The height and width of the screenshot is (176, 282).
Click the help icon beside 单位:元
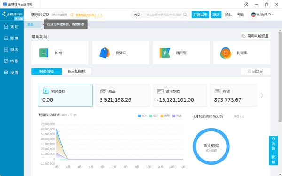[75, 115]
